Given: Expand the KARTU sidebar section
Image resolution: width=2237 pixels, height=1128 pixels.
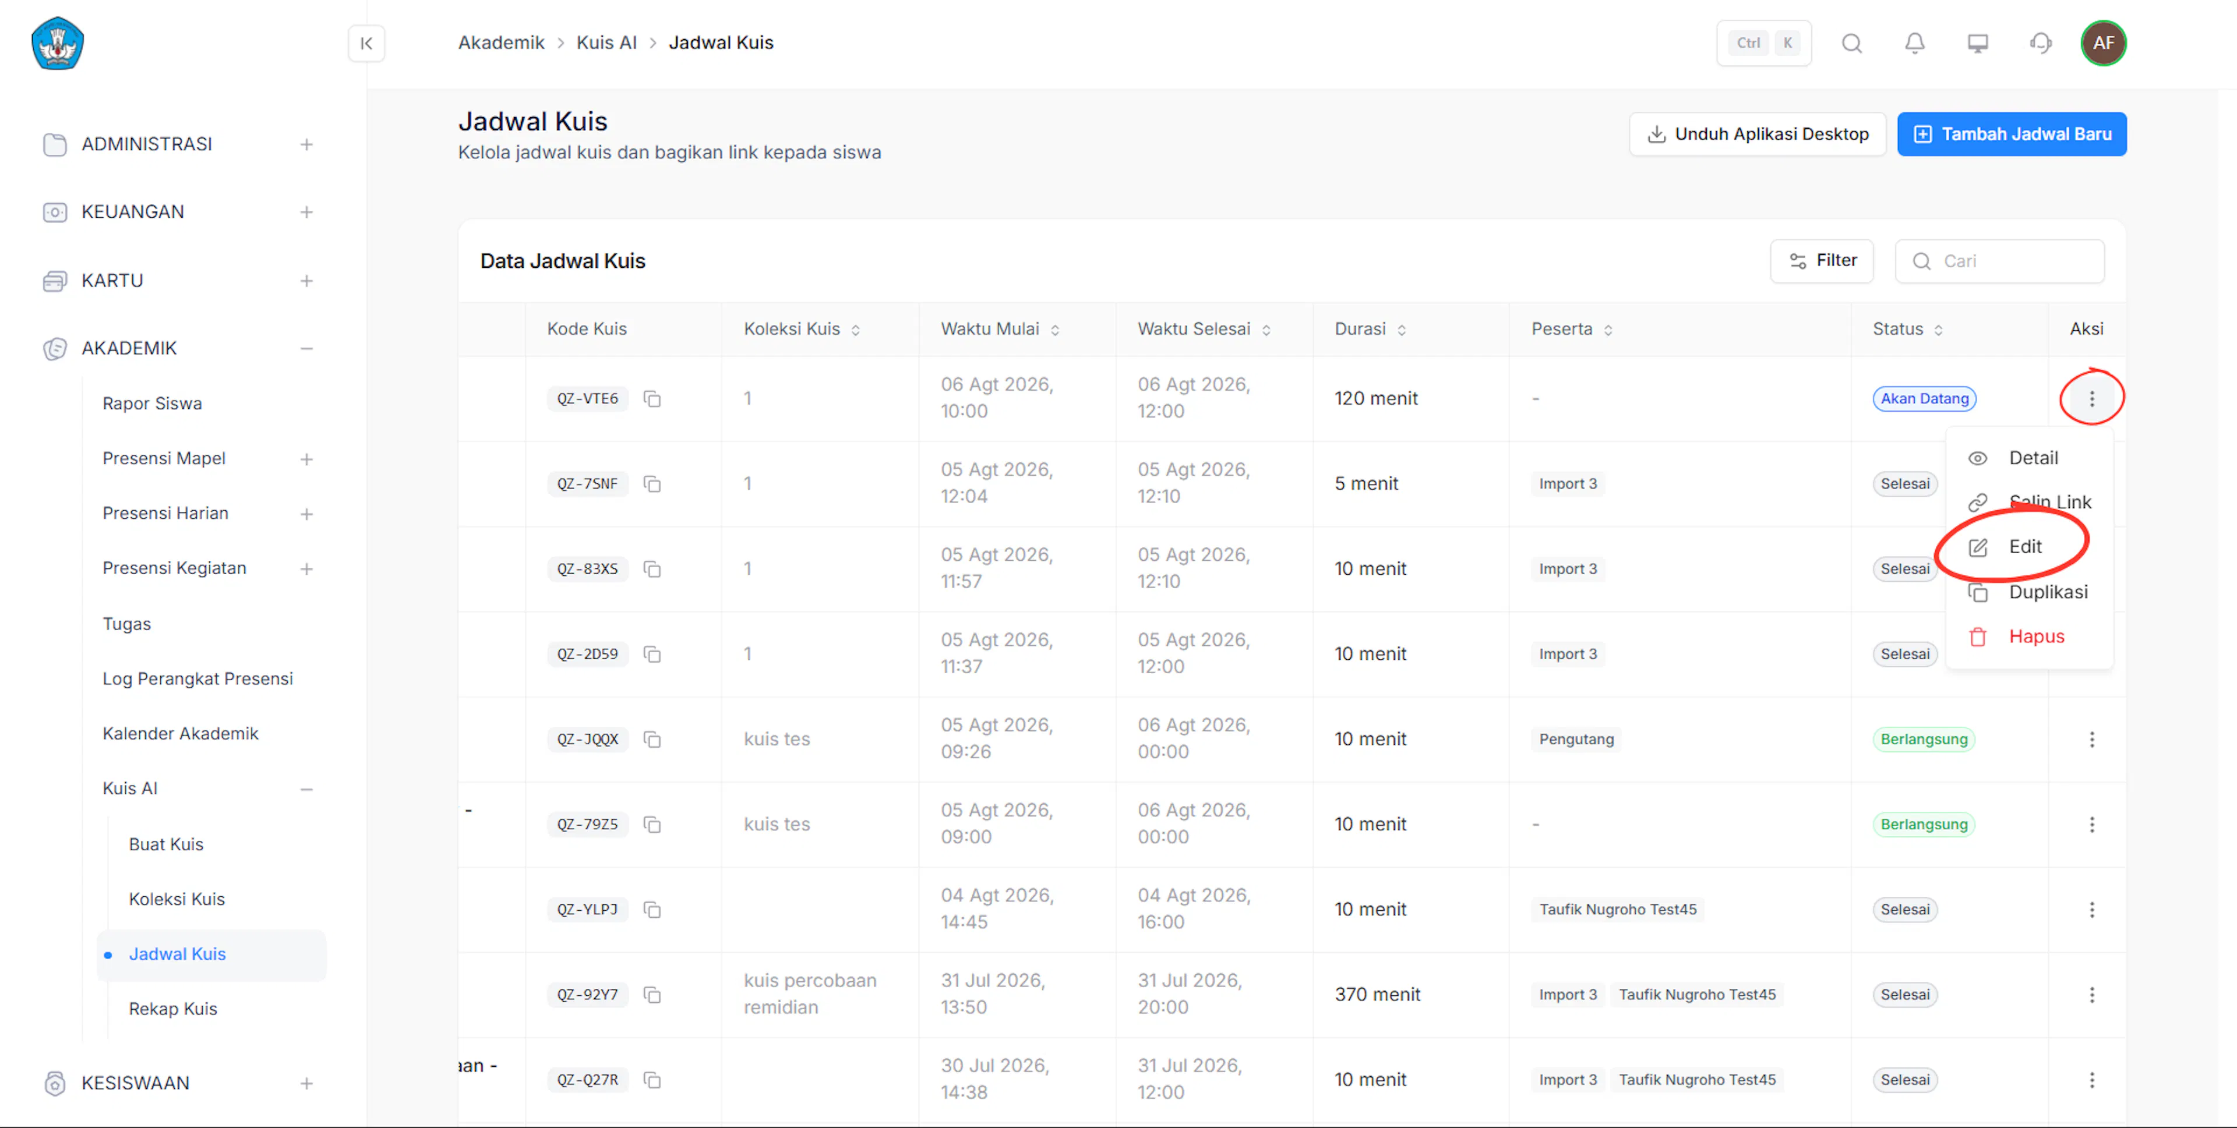Looking at the screenshot, I should (x=306, y=281).
